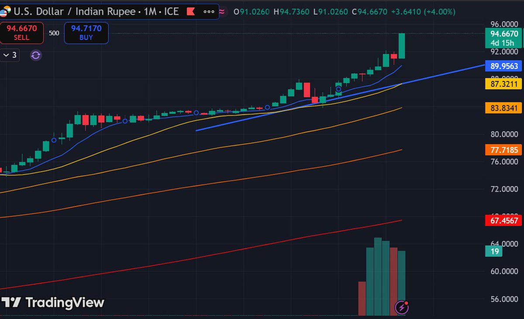Select the tallest teal volume bar
The image size is (524, 319).
click(378, 276)
